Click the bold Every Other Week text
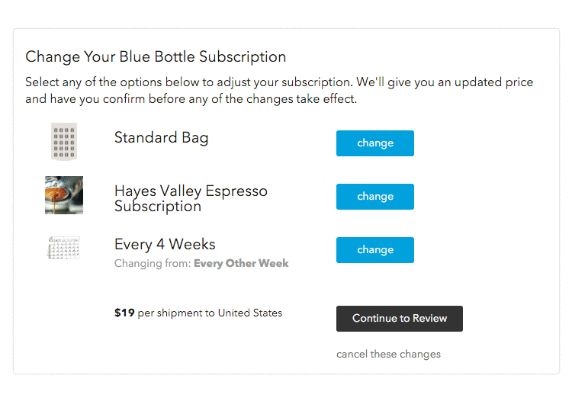This screenshot has width=572, height=398. pyautogui.click(x=241, y=264)
